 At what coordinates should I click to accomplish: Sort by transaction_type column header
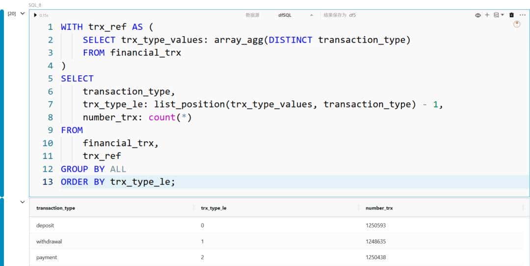point(55,208)
